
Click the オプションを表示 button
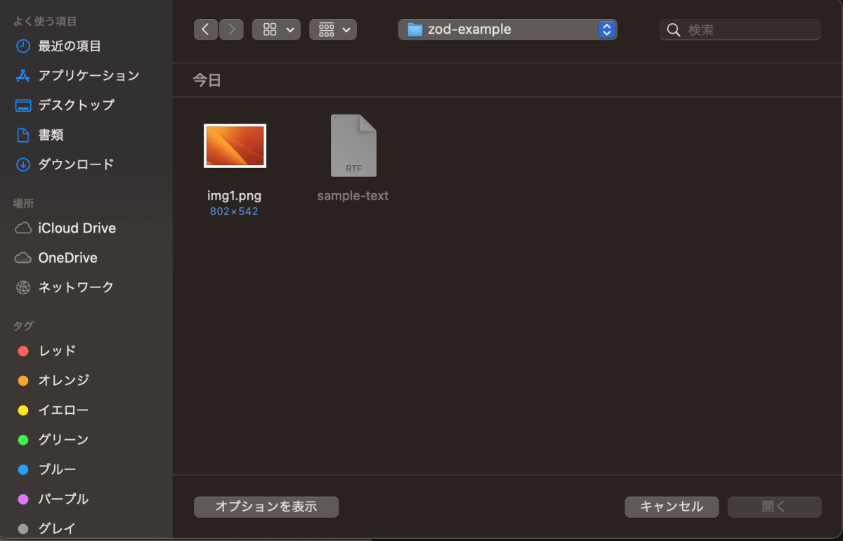click(x=266, y=506)
